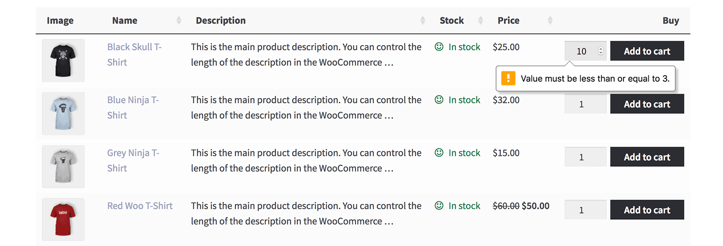This screenshot has width=723, height=246.
Task: Click the Red Woo T-Shirt quantity field
Action: 585,210
